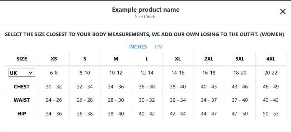This screenshot has height=132, width=291.
Task: Click the size selection instruction heading
Action: coord(145,34)
